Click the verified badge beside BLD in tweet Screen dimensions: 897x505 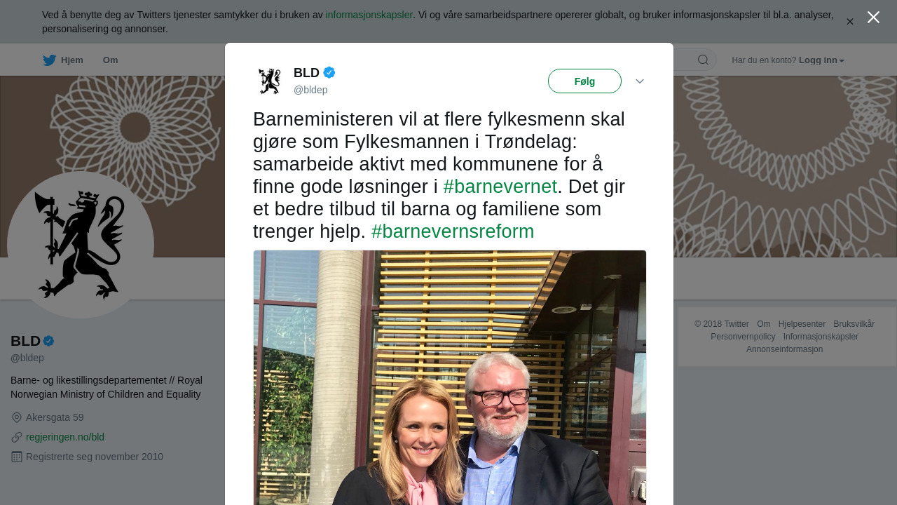(329, 72)
